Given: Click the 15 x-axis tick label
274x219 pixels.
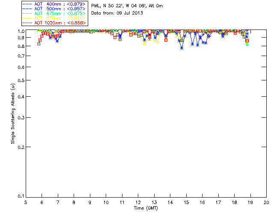Looking at the screenshot, I should pos(186,202).
